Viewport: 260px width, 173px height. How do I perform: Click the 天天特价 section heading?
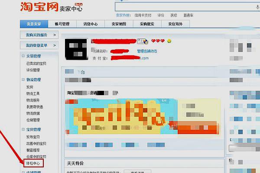click(75, 163)
